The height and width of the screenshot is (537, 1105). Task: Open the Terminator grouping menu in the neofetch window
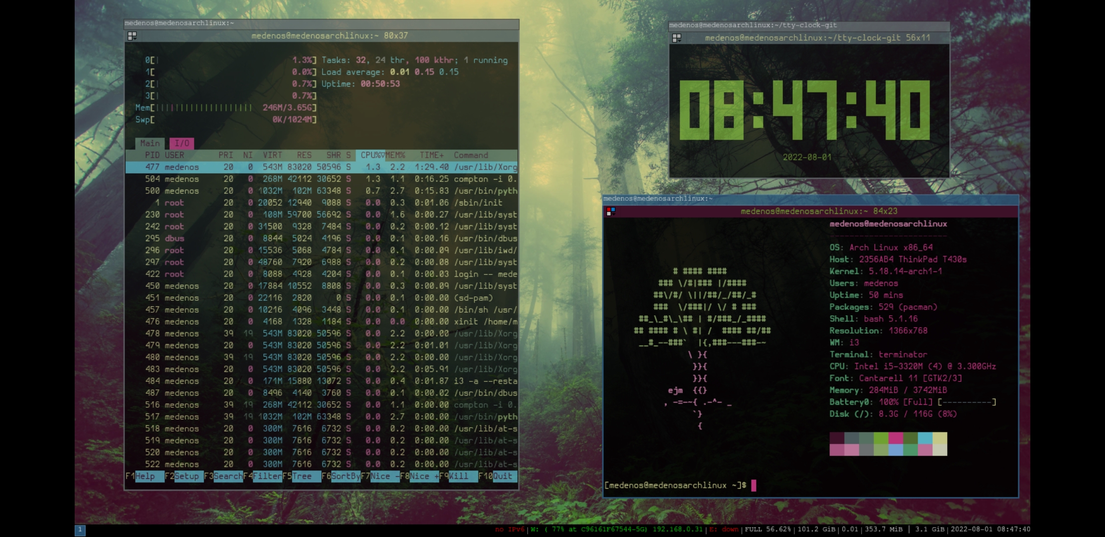click(x=610, y=211)
